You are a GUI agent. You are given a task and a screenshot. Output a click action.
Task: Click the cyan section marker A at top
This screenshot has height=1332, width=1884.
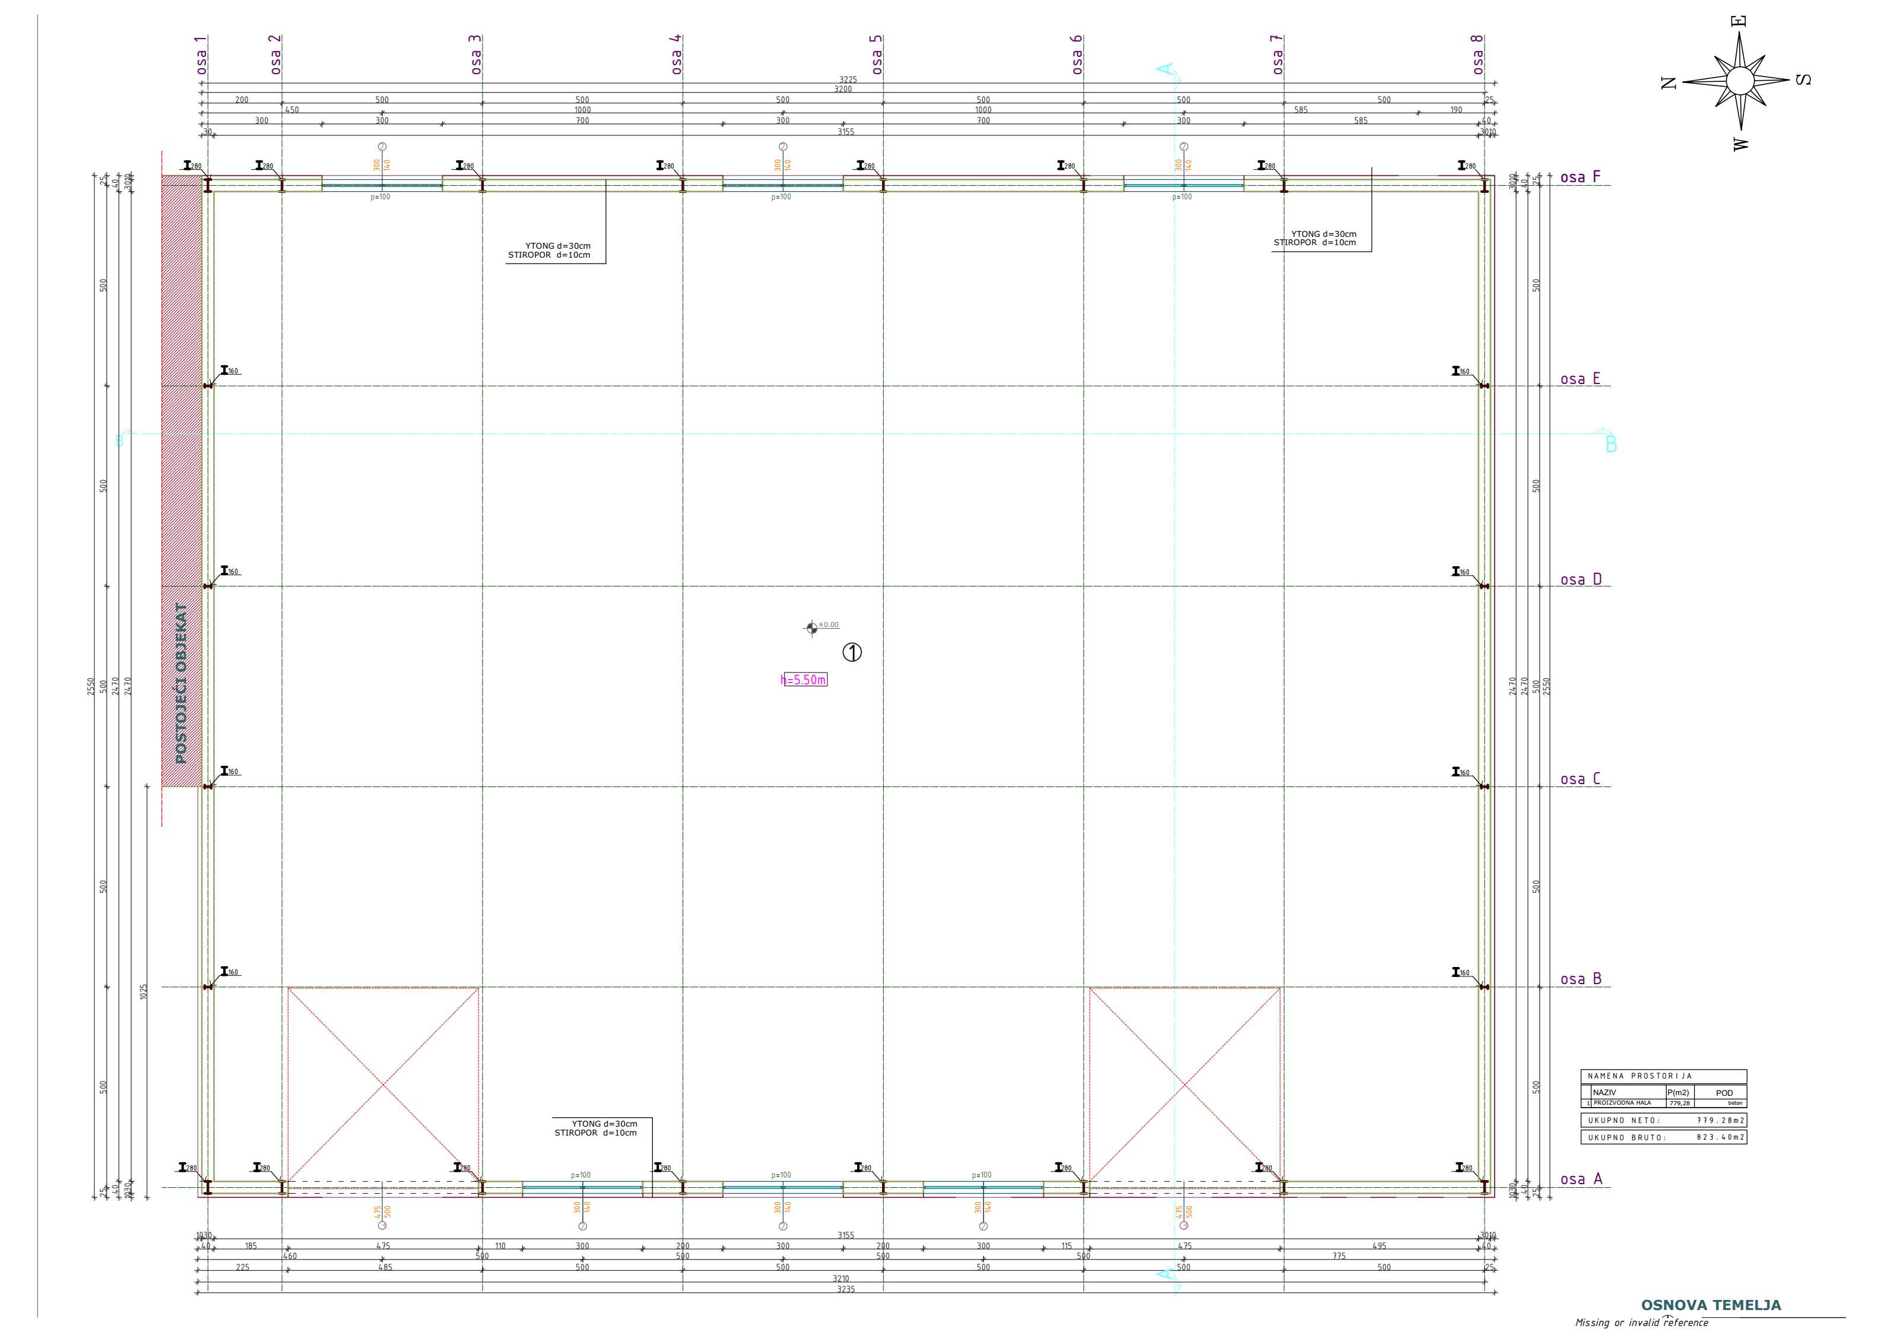tap(1166, 70)
